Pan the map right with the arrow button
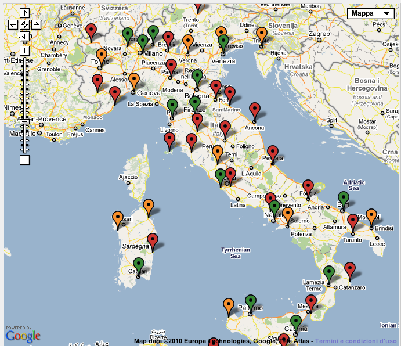Image resolution: width=401 pixels, height=349 pixels. [x=36, y=24]
